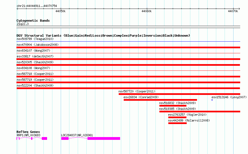Click the red bar of esv33817 (deSmith2007)
This screenshot has height=154, width=248.
point(128,59)
